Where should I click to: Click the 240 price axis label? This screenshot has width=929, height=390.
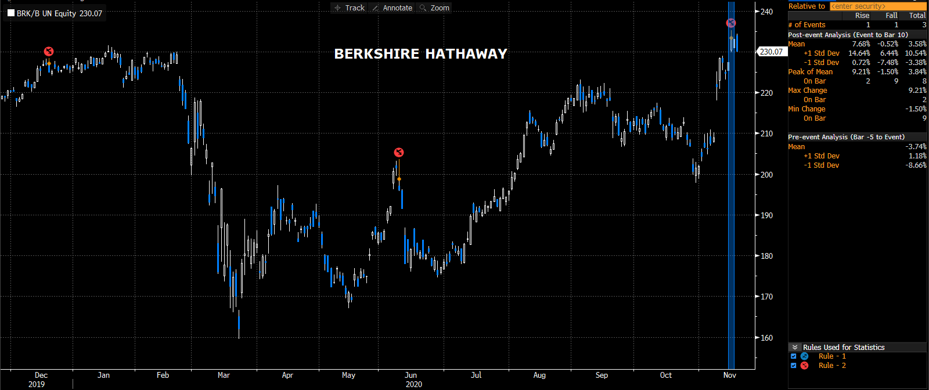coord(766,12)
